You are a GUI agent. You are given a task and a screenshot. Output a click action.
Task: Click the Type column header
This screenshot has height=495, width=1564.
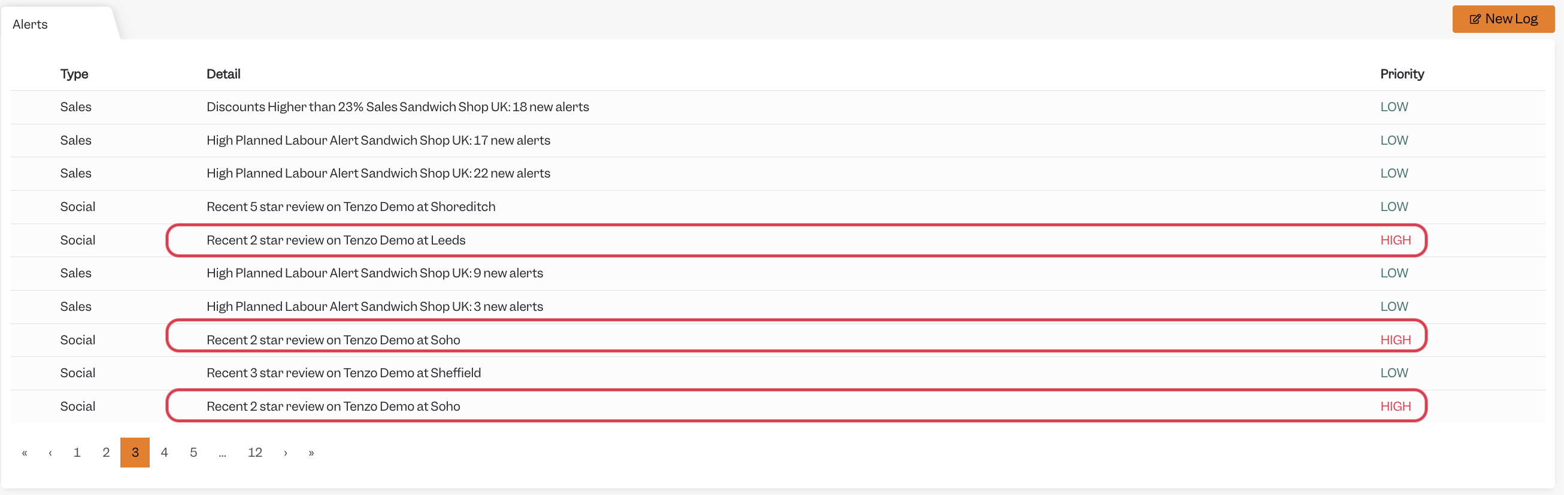point(74,74)
